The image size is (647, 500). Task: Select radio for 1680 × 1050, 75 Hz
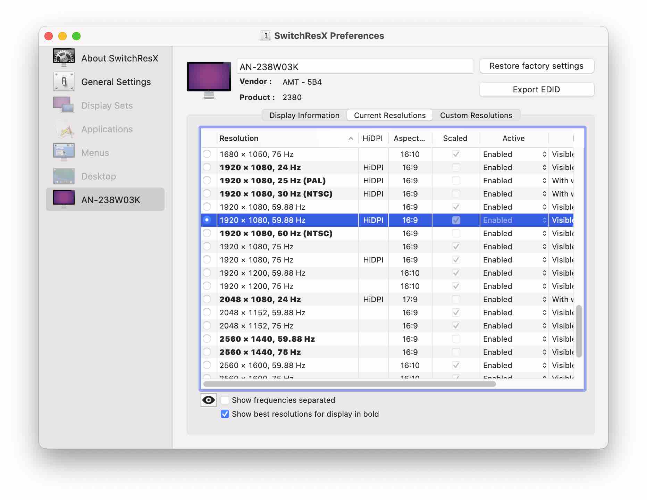pyautogui.click(x=207, y=154)
